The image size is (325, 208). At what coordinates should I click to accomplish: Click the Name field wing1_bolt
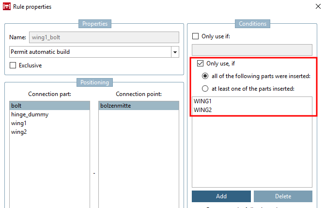tap(104, 37)
